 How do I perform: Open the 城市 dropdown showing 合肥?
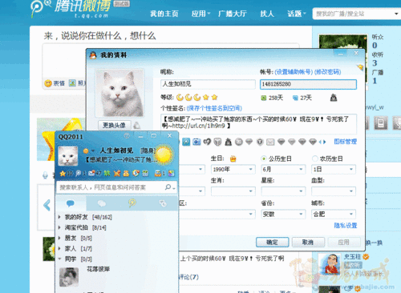334,214
